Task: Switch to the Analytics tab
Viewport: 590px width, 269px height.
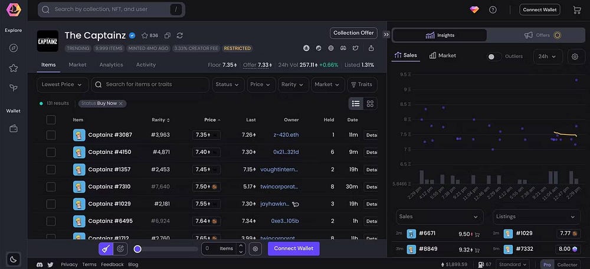Action: click(x=111, y=65)
